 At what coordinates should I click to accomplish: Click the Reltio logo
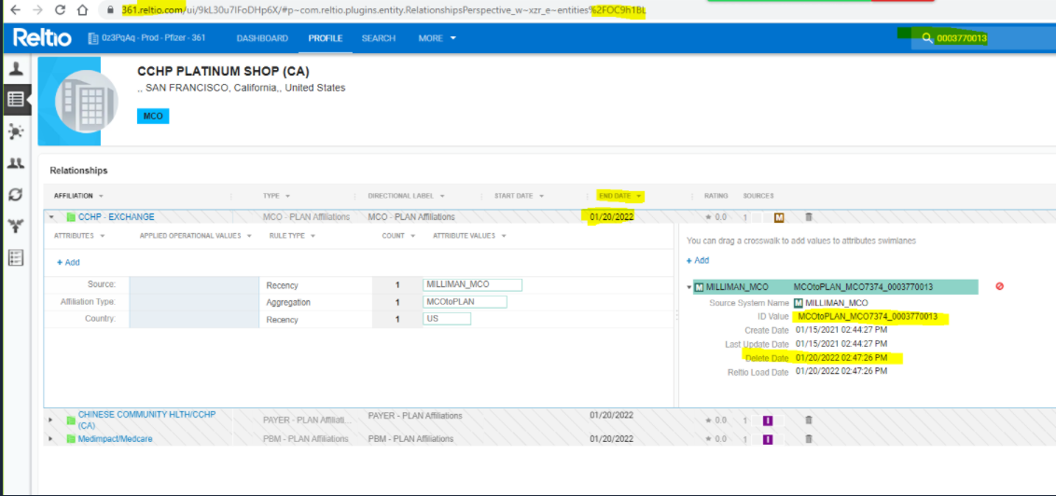(x=42, y=37)
